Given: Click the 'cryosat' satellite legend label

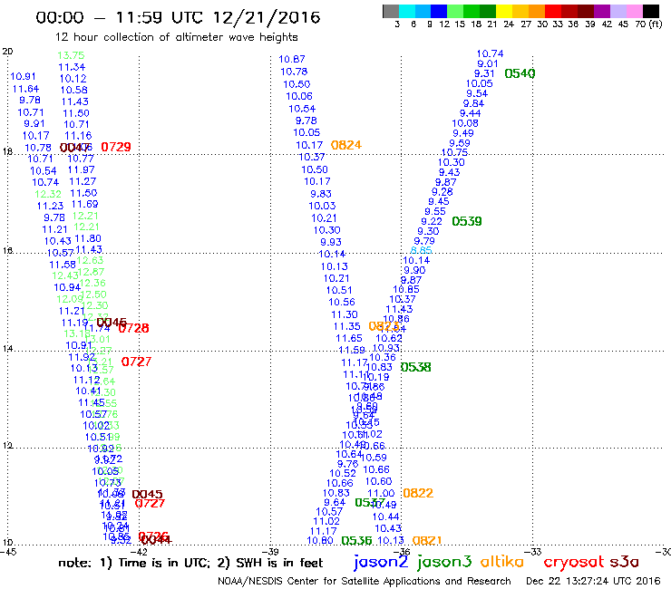Looking at the screenshot, I should tap(574, 562).
